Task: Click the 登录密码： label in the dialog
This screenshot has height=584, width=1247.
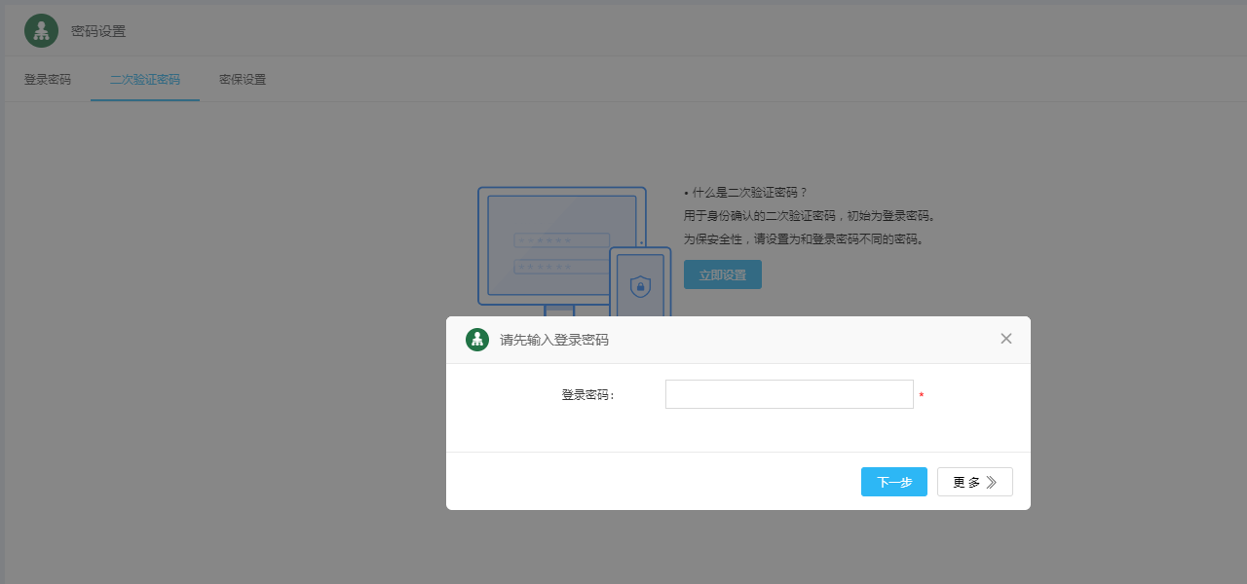Action: (x=587, y=395)
